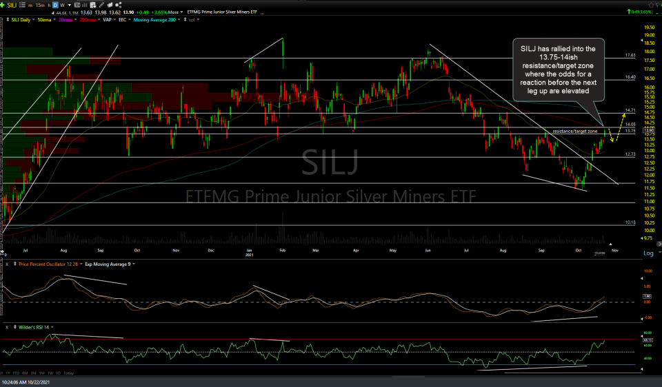Click the 10.18 price level label

point(630,222)
